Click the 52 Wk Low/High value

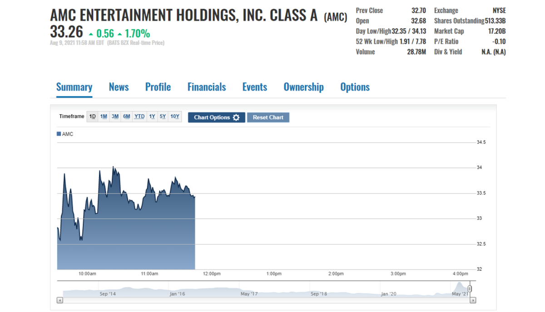412,42
